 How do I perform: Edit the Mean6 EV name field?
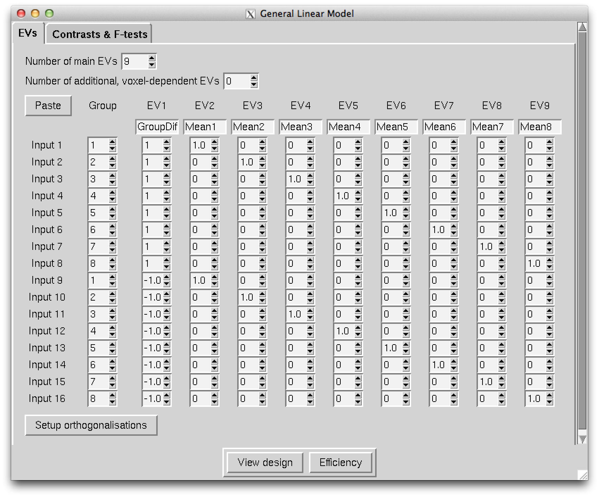click(444, 127)
